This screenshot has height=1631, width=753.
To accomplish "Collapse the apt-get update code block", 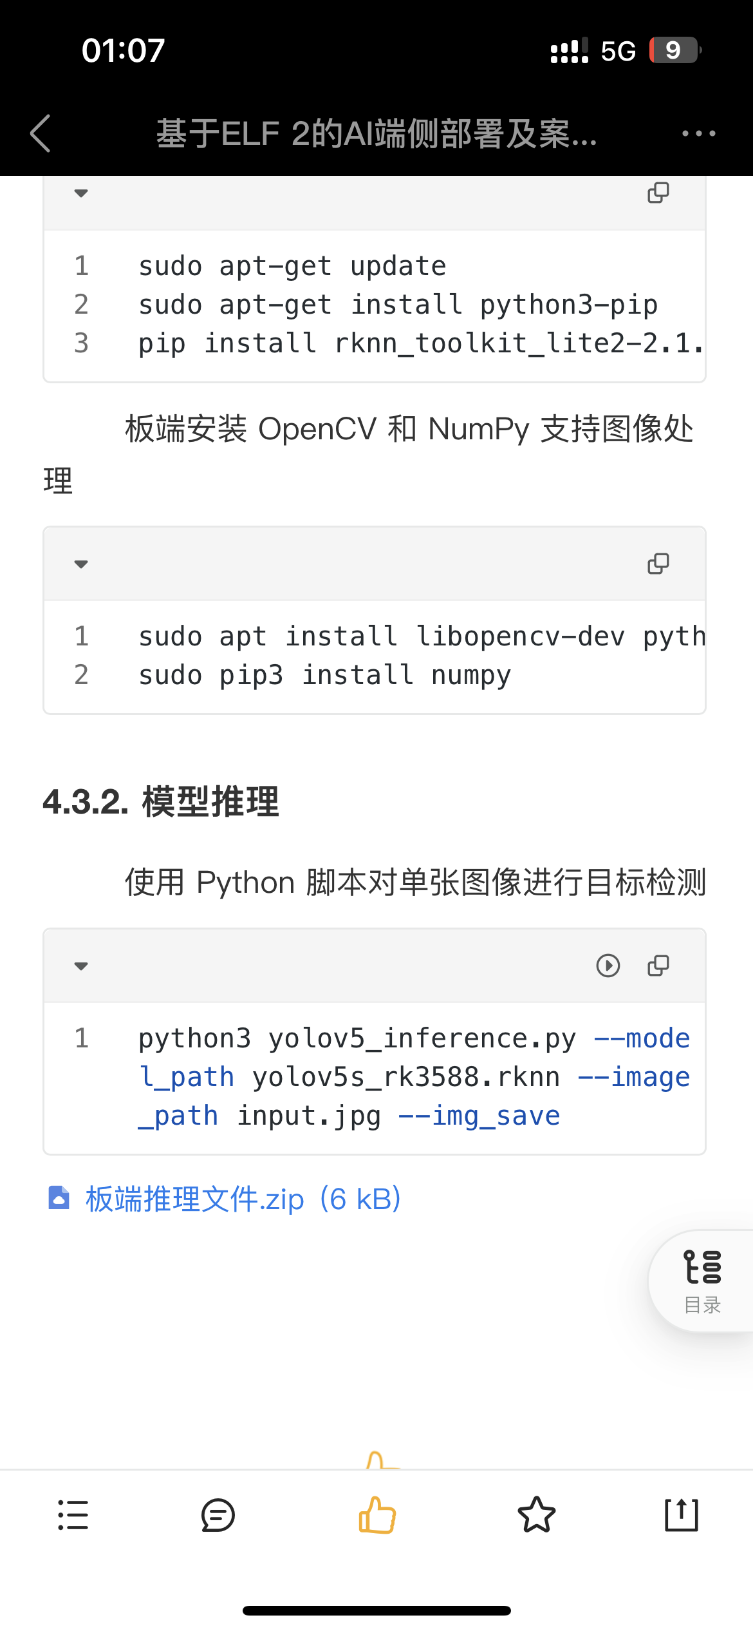I will (x=81, y=193).
